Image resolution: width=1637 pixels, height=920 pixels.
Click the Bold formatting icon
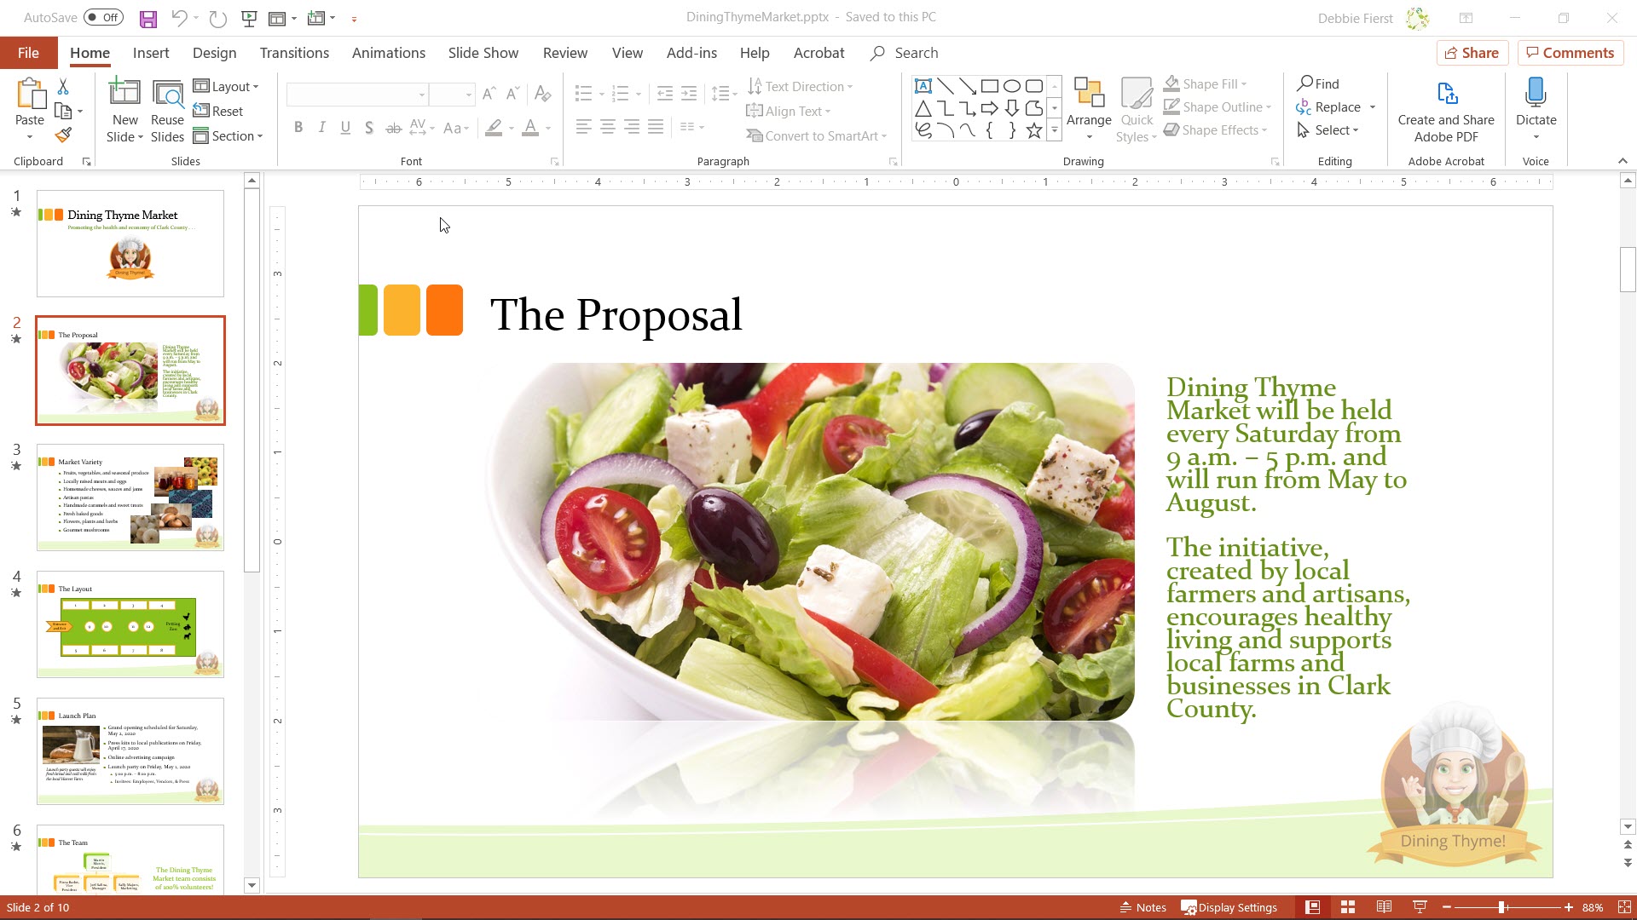click(298, 127)
